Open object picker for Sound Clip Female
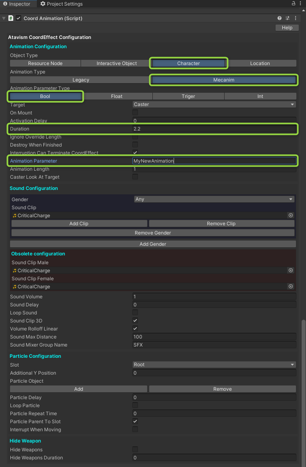The image size is (306, 467). point(291,287)
